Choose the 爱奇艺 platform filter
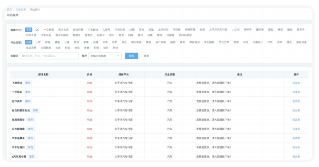Screen dimensions: 319x167 pyautogui.click(x=89, y=35)
